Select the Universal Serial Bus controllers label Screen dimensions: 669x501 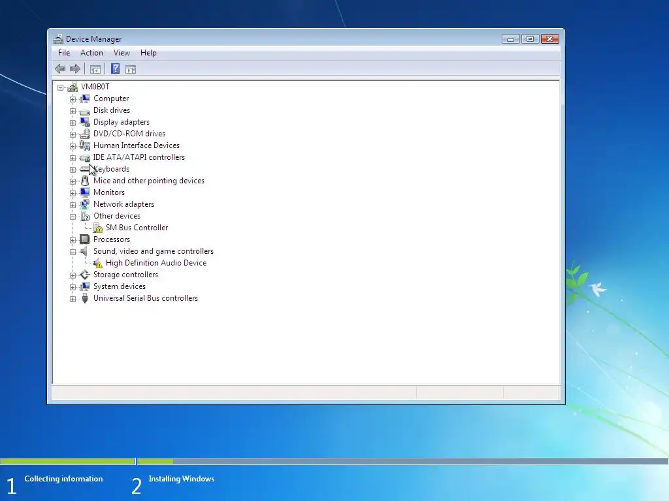[x=146, y=298]
